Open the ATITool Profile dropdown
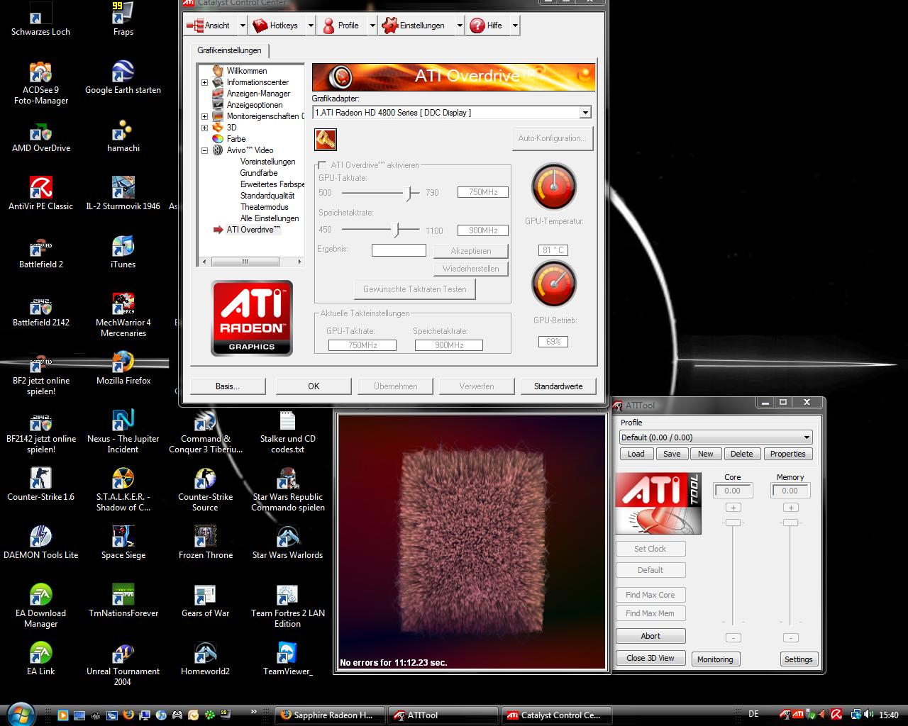Viewport: 908px width, 726px height. coord(716,437)
